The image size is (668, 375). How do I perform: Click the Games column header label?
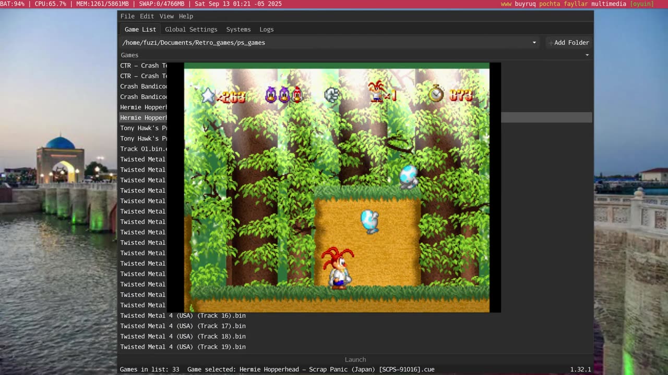[x=129, y=55]
